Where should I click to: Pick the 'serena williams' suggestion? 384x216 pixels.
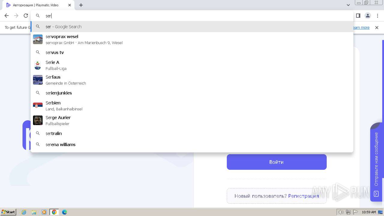pyautogui.click(x=192, y=145)
